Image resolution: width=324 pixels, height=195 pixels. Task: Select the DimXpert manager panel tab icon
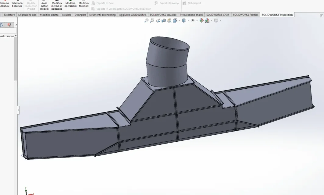tap(9, 25)
